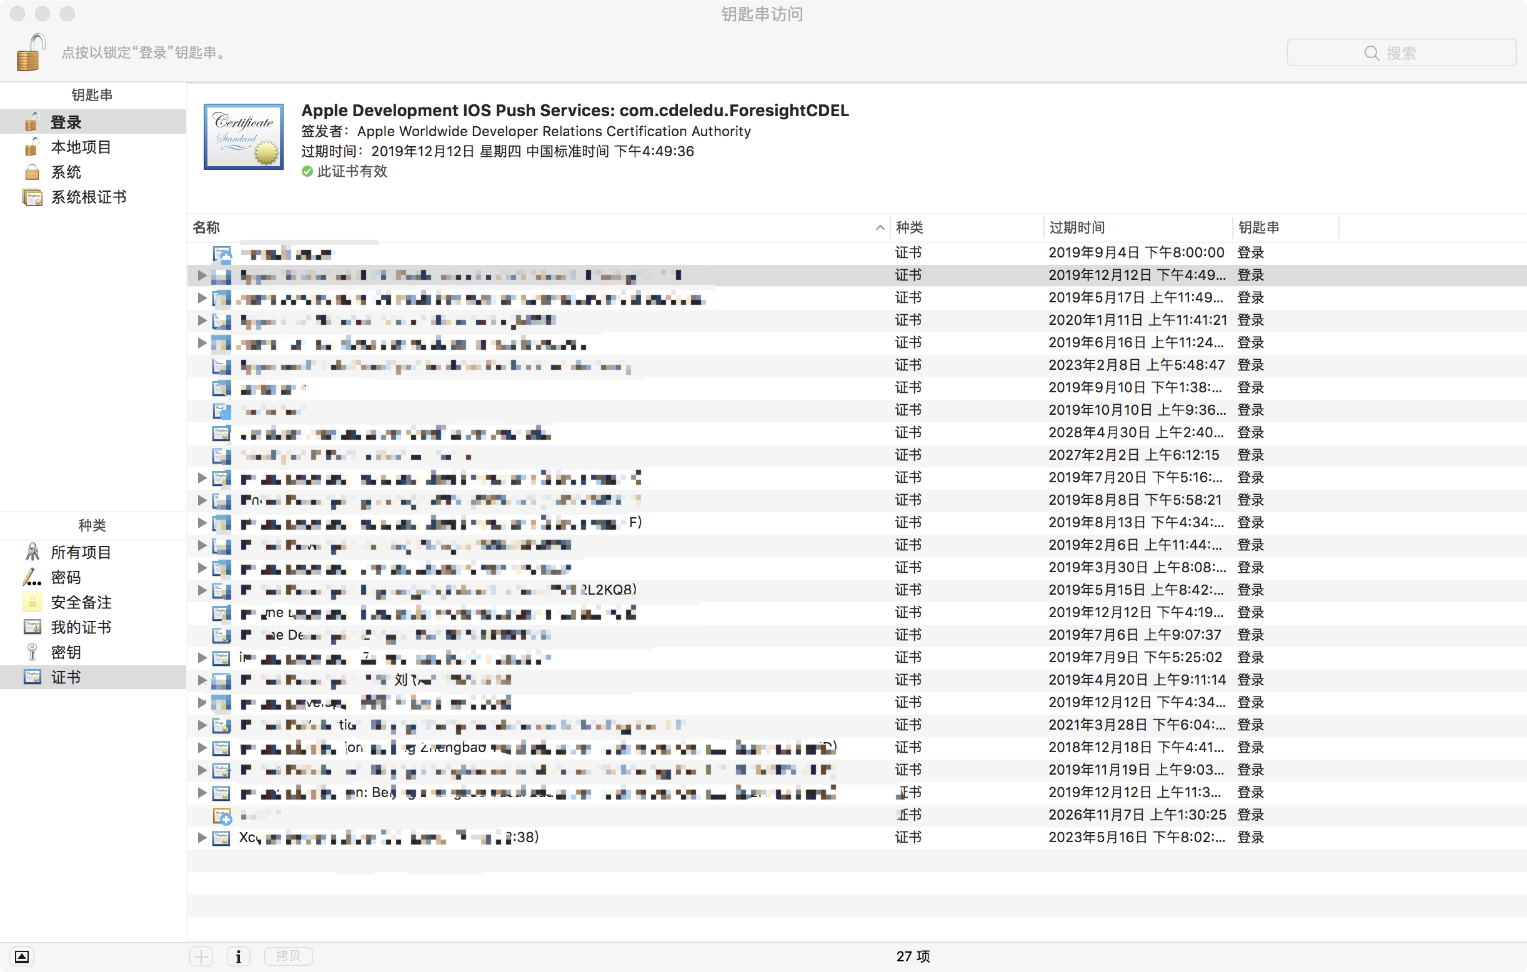This screenshot has width=1527, height=972.
Task: Click the 搜索 search field
Action: point(1401,52)
